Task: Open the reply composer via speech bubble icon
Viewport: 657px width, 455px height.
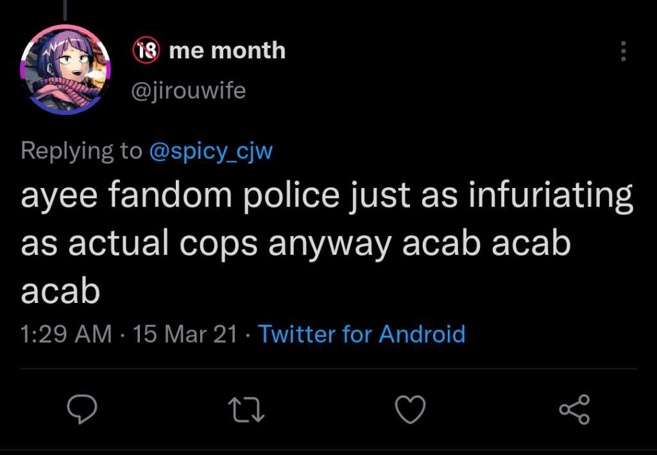Action: click(x=81, y=409)
